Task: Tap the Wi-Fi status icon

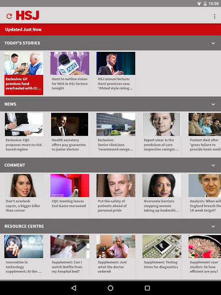Action: 199,3
